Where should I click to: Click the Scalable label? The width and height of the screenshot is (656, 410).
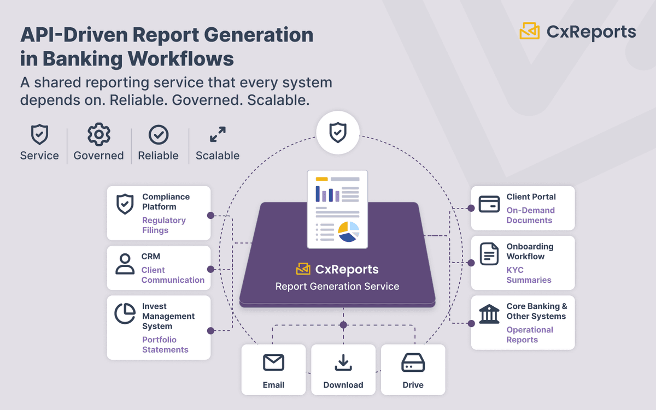click(x=218, y=156)
